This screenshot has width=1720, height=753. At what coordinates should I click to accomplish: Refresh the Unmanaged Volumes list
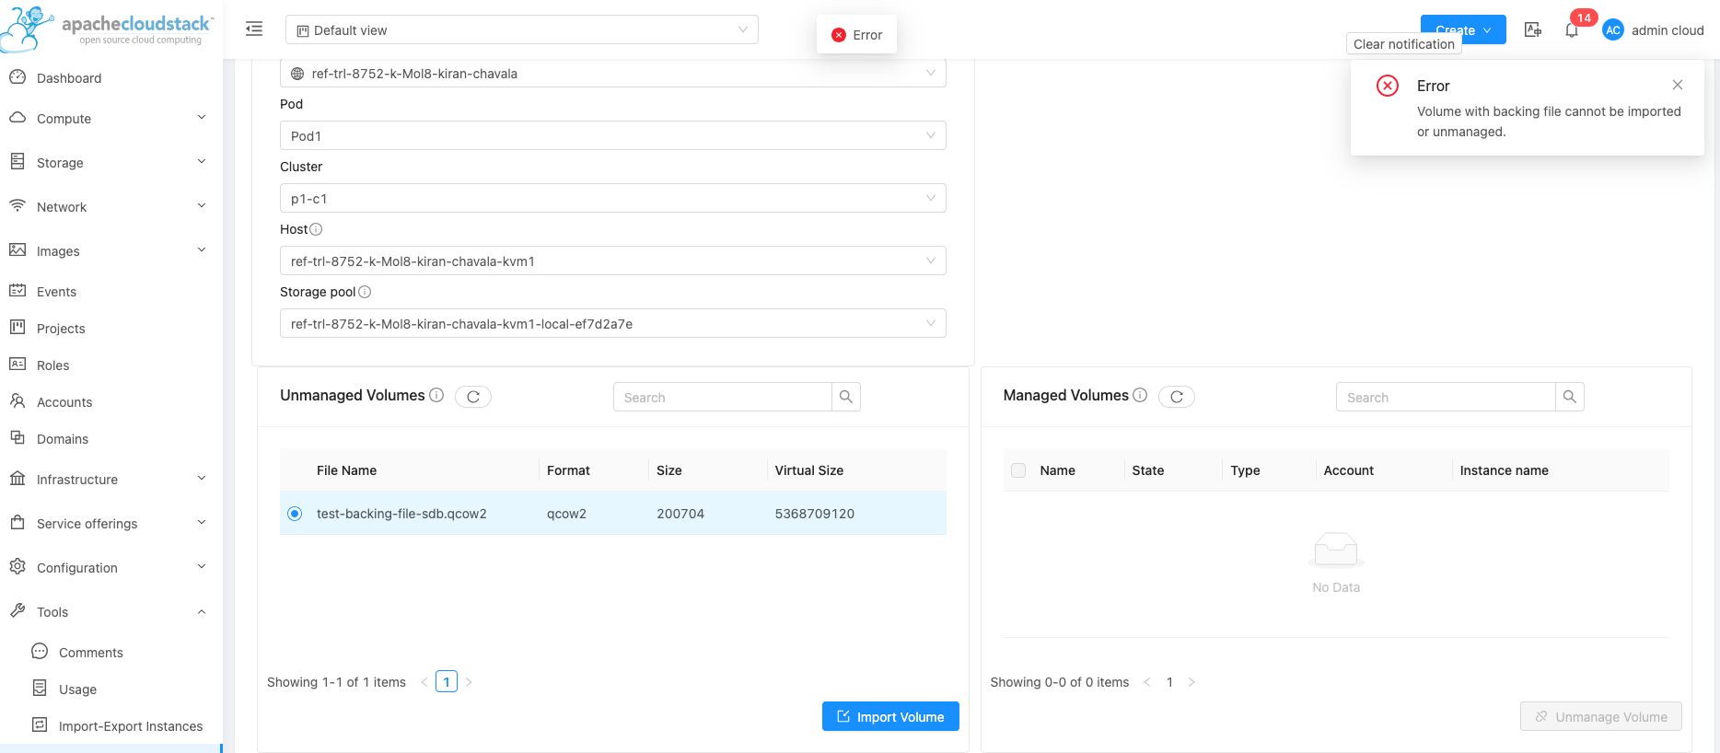[x=473, y=397]
